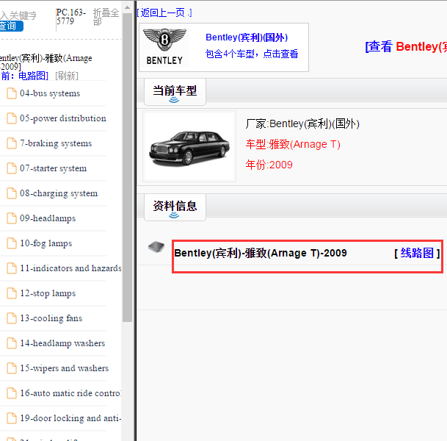The height and width of the screenshot is (441, 447).
Task: Click the PC.163-5779 text
Action: tap(70, 17)
